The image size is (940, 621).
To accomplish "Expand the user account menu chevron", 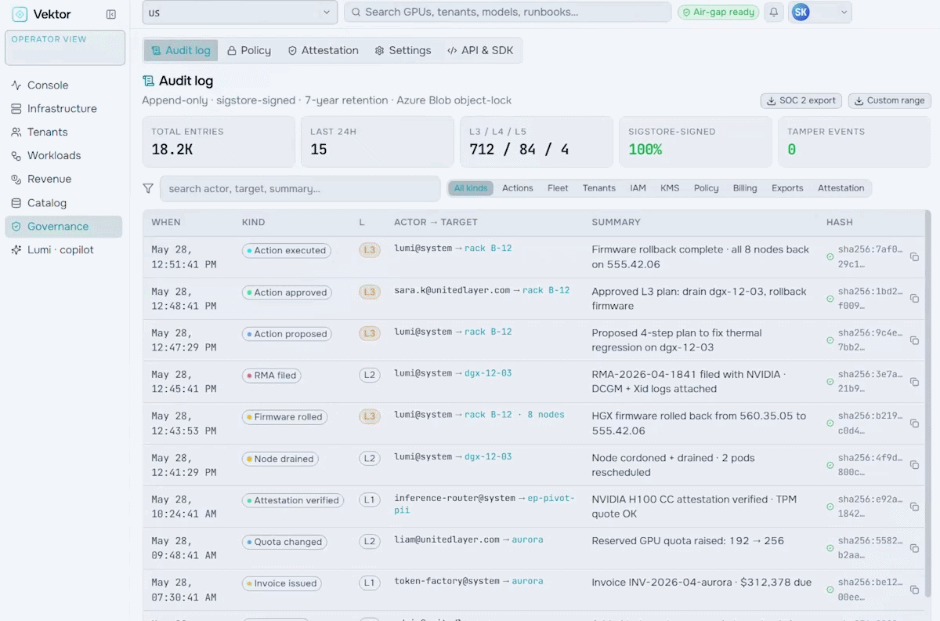I will coord(844,12).
